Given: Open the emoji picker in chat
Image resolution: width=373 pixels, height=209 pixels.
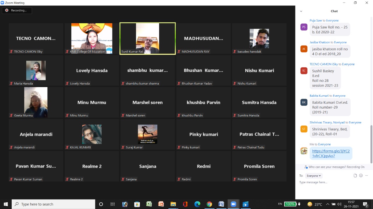Looking at the screenshot, I should 361,176.
